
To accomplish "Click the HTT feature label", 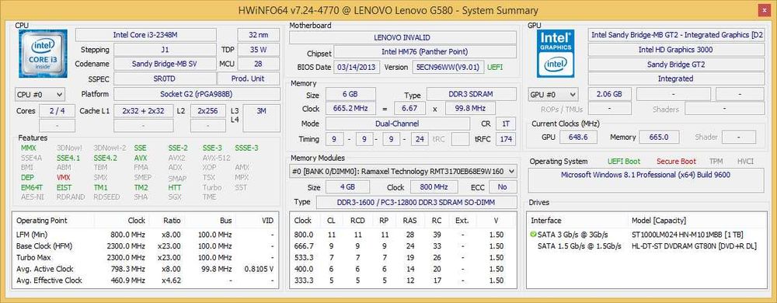I will point(174,188).
